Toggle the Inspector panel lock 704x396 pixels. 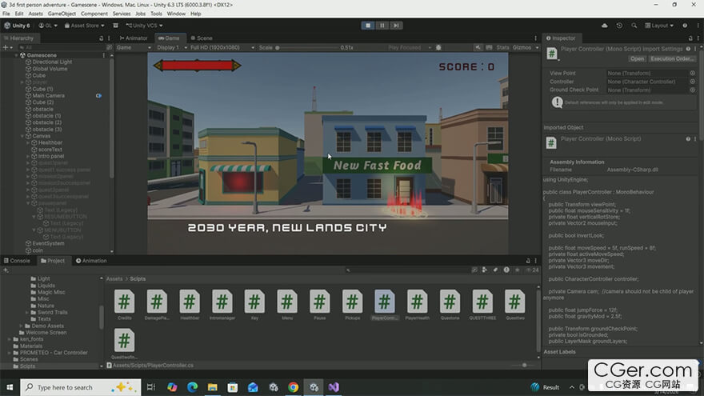(x=689, y=38)
